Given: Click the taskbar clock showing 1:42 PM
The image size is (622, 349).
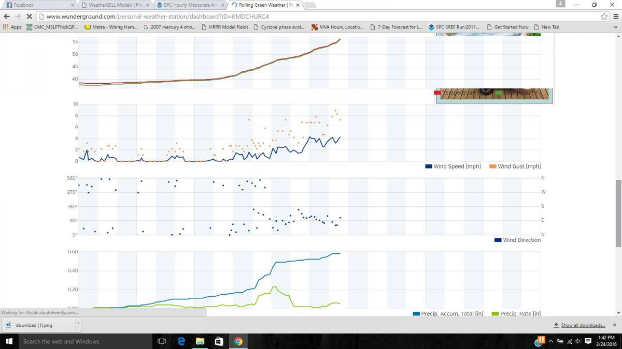Looking at the screenshot, I should (607, 341).
